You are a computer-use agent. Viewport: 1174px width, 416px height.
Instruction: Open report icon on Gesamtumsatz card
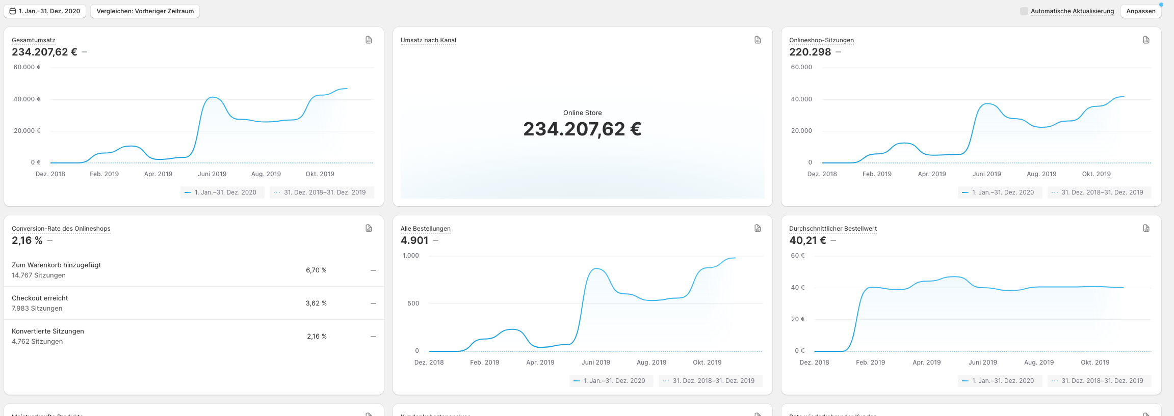(369, 40)
